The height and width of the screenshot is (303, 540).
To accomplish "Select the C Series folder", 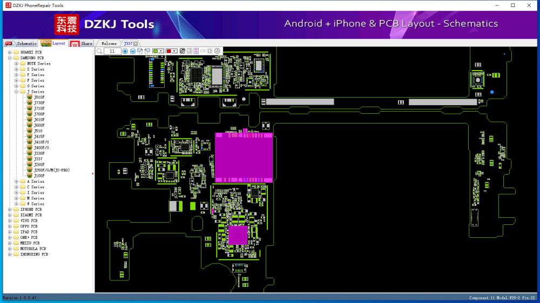I will [35, 187].
